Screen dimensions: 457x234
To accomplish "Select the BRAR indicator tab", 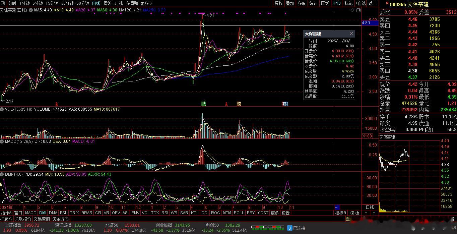I will tap(87, 213).
